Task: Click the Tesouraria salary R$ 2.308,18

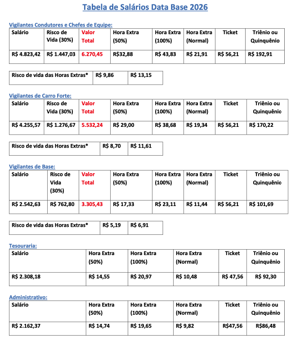Action: pyautogui.click(x=26, y=277)
